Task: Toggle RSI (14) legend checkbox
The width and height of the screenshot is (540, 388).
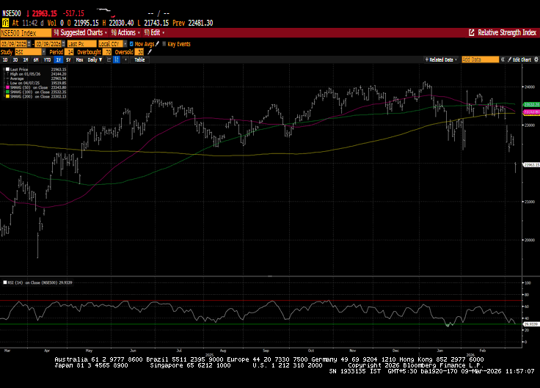Action: point(5,282)
